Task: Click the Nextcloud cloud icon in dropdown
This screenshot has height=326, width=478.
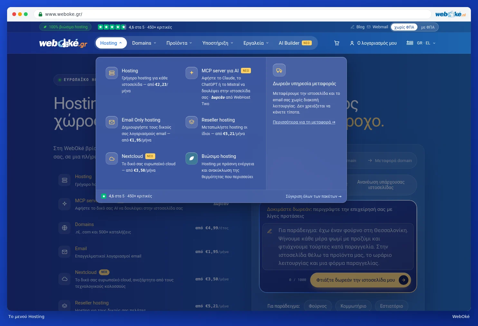Action: (112, 158)
